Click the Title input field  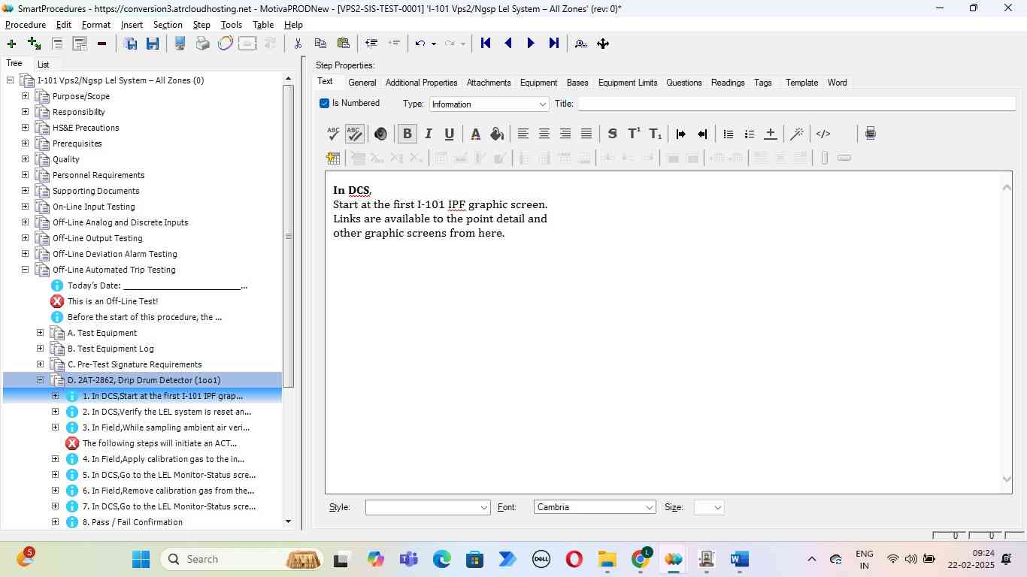797,104
